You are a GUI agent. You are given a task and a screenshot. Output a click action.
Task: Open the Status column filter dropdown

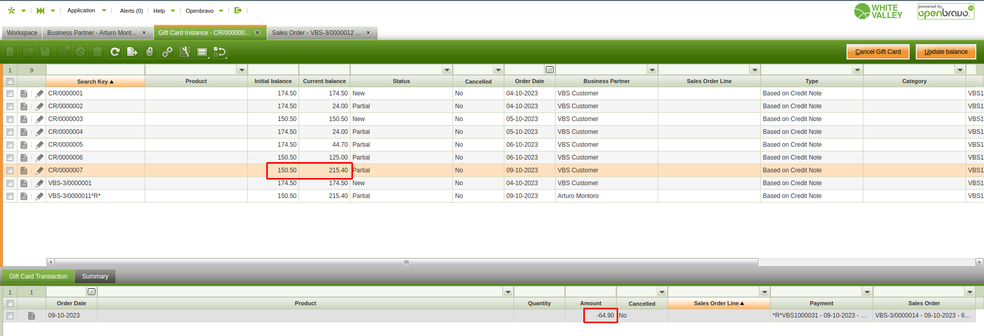(x=447, y=70)
